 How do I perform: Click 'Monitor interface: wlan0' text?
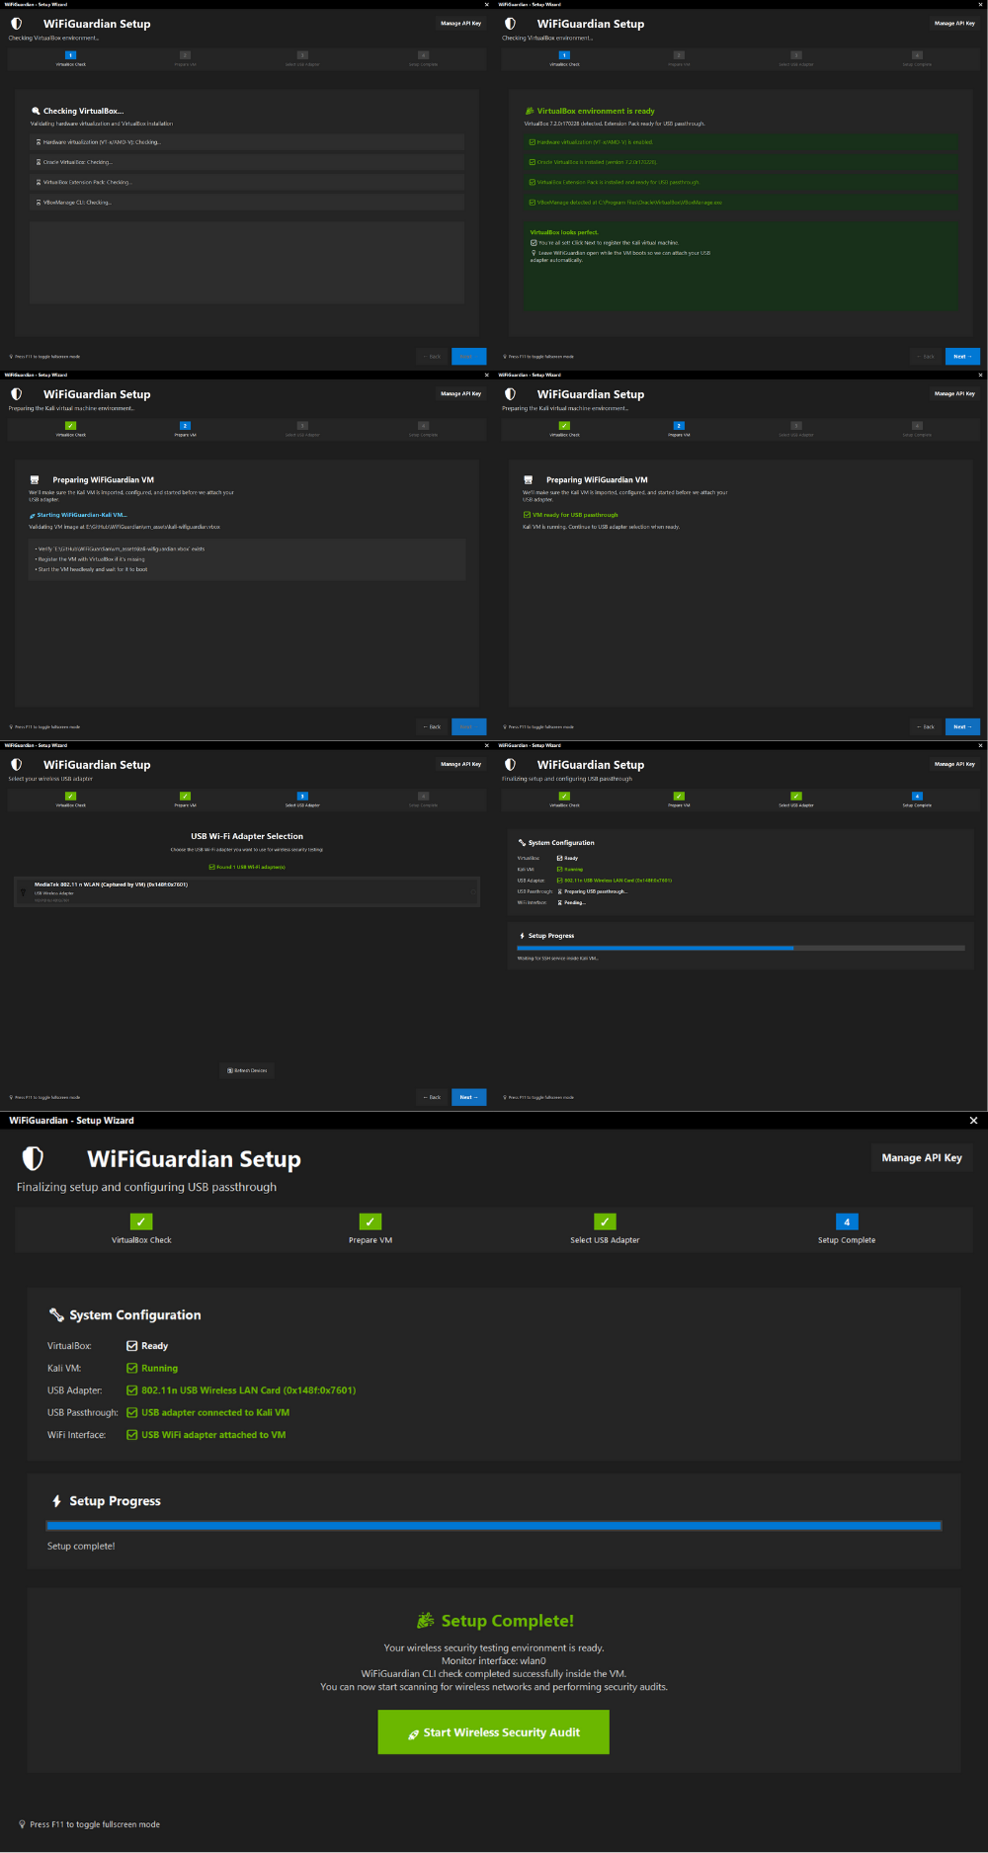[493, 1660]
